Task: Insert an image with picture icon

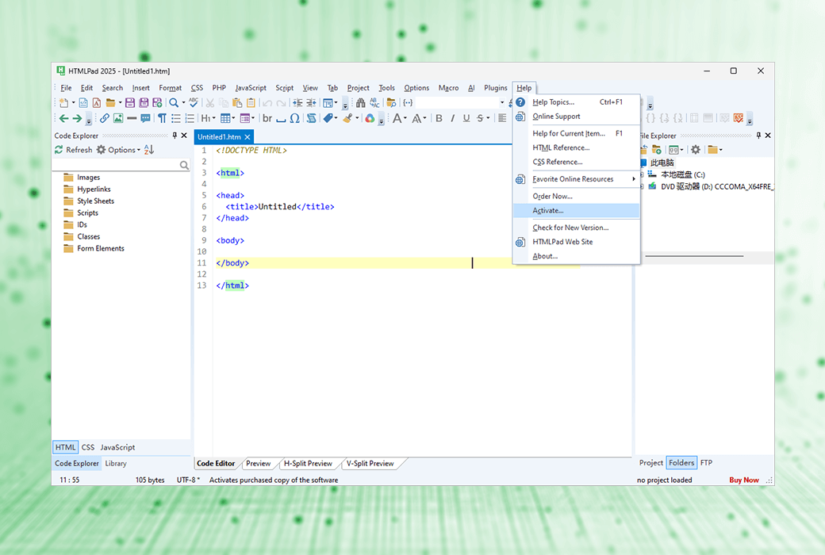Action: click(118, 118)
